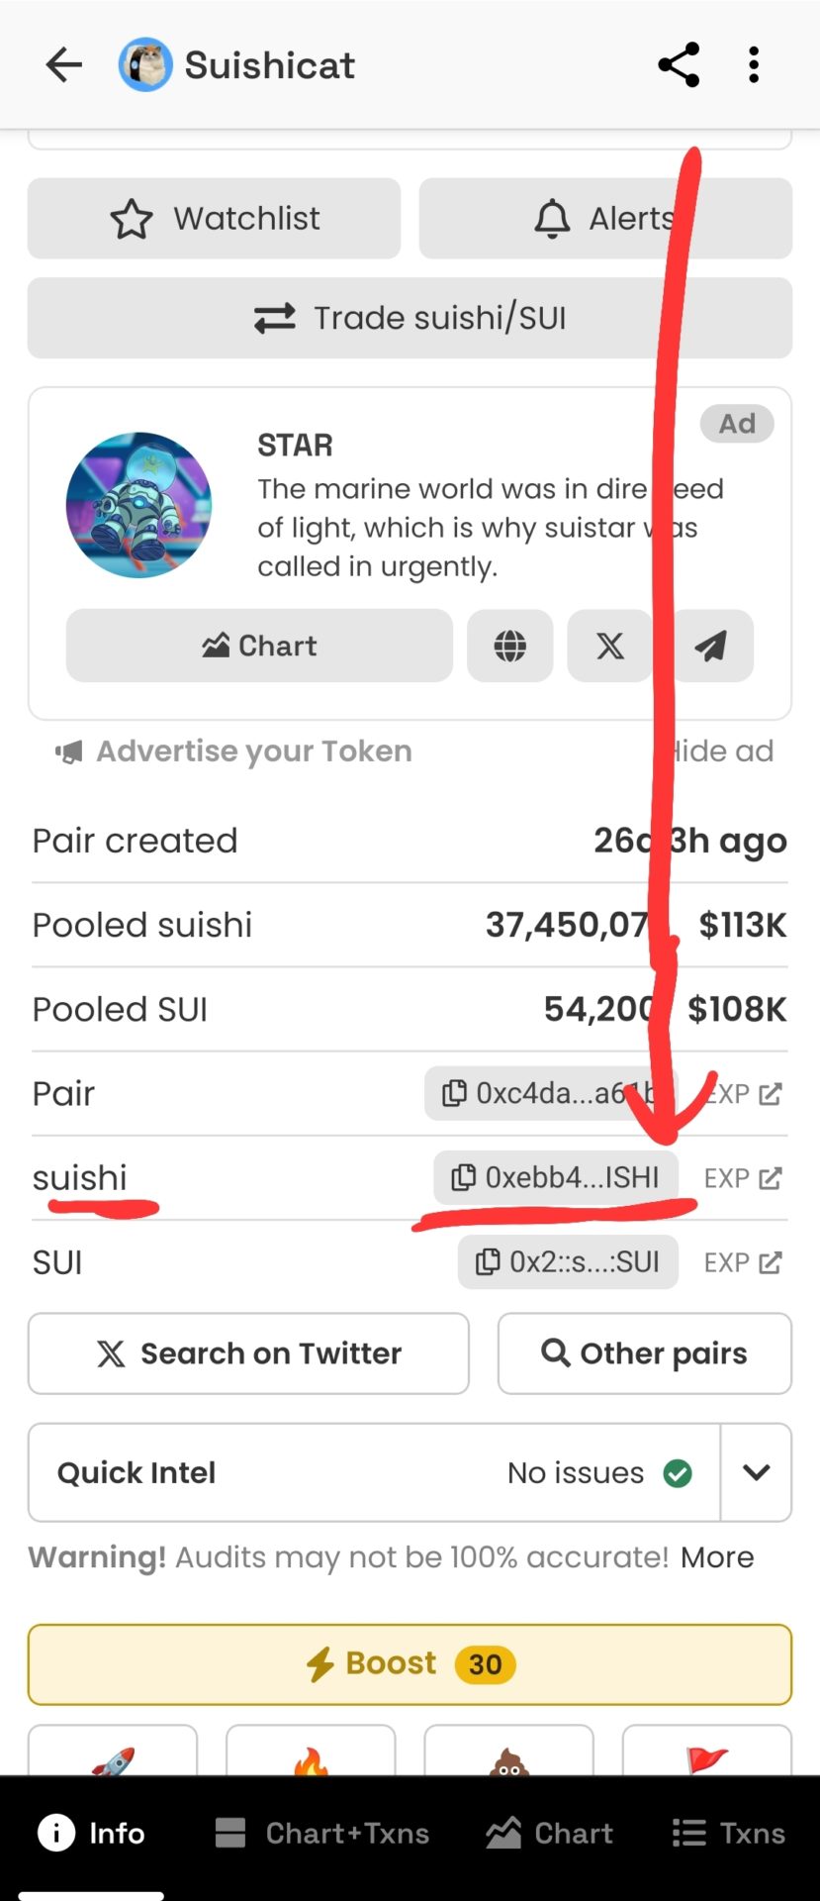
Task: Open the STAR ad X (Twitter) icon
Action: [x=609, y=647]
